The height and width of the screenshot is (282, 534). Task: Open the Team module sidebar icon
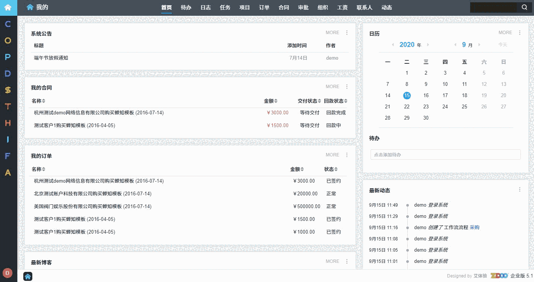(8, 106)
